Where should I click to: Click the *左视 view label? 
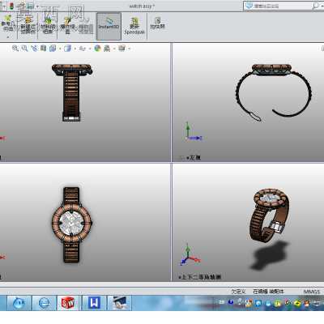[194, 158]
